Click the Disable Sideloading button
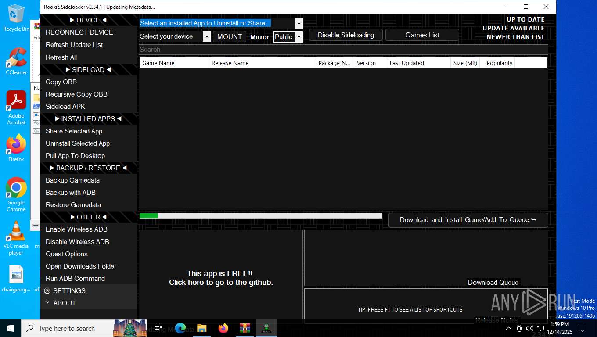 346,35
